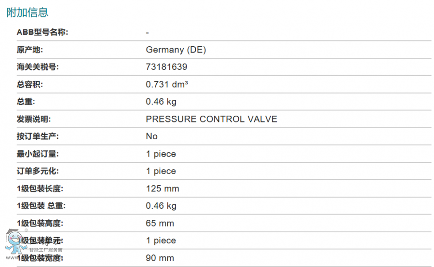This screenshot has height=267, width=434.
Task: Click the watermark mascot logo icon
Action: click(16, 241)
